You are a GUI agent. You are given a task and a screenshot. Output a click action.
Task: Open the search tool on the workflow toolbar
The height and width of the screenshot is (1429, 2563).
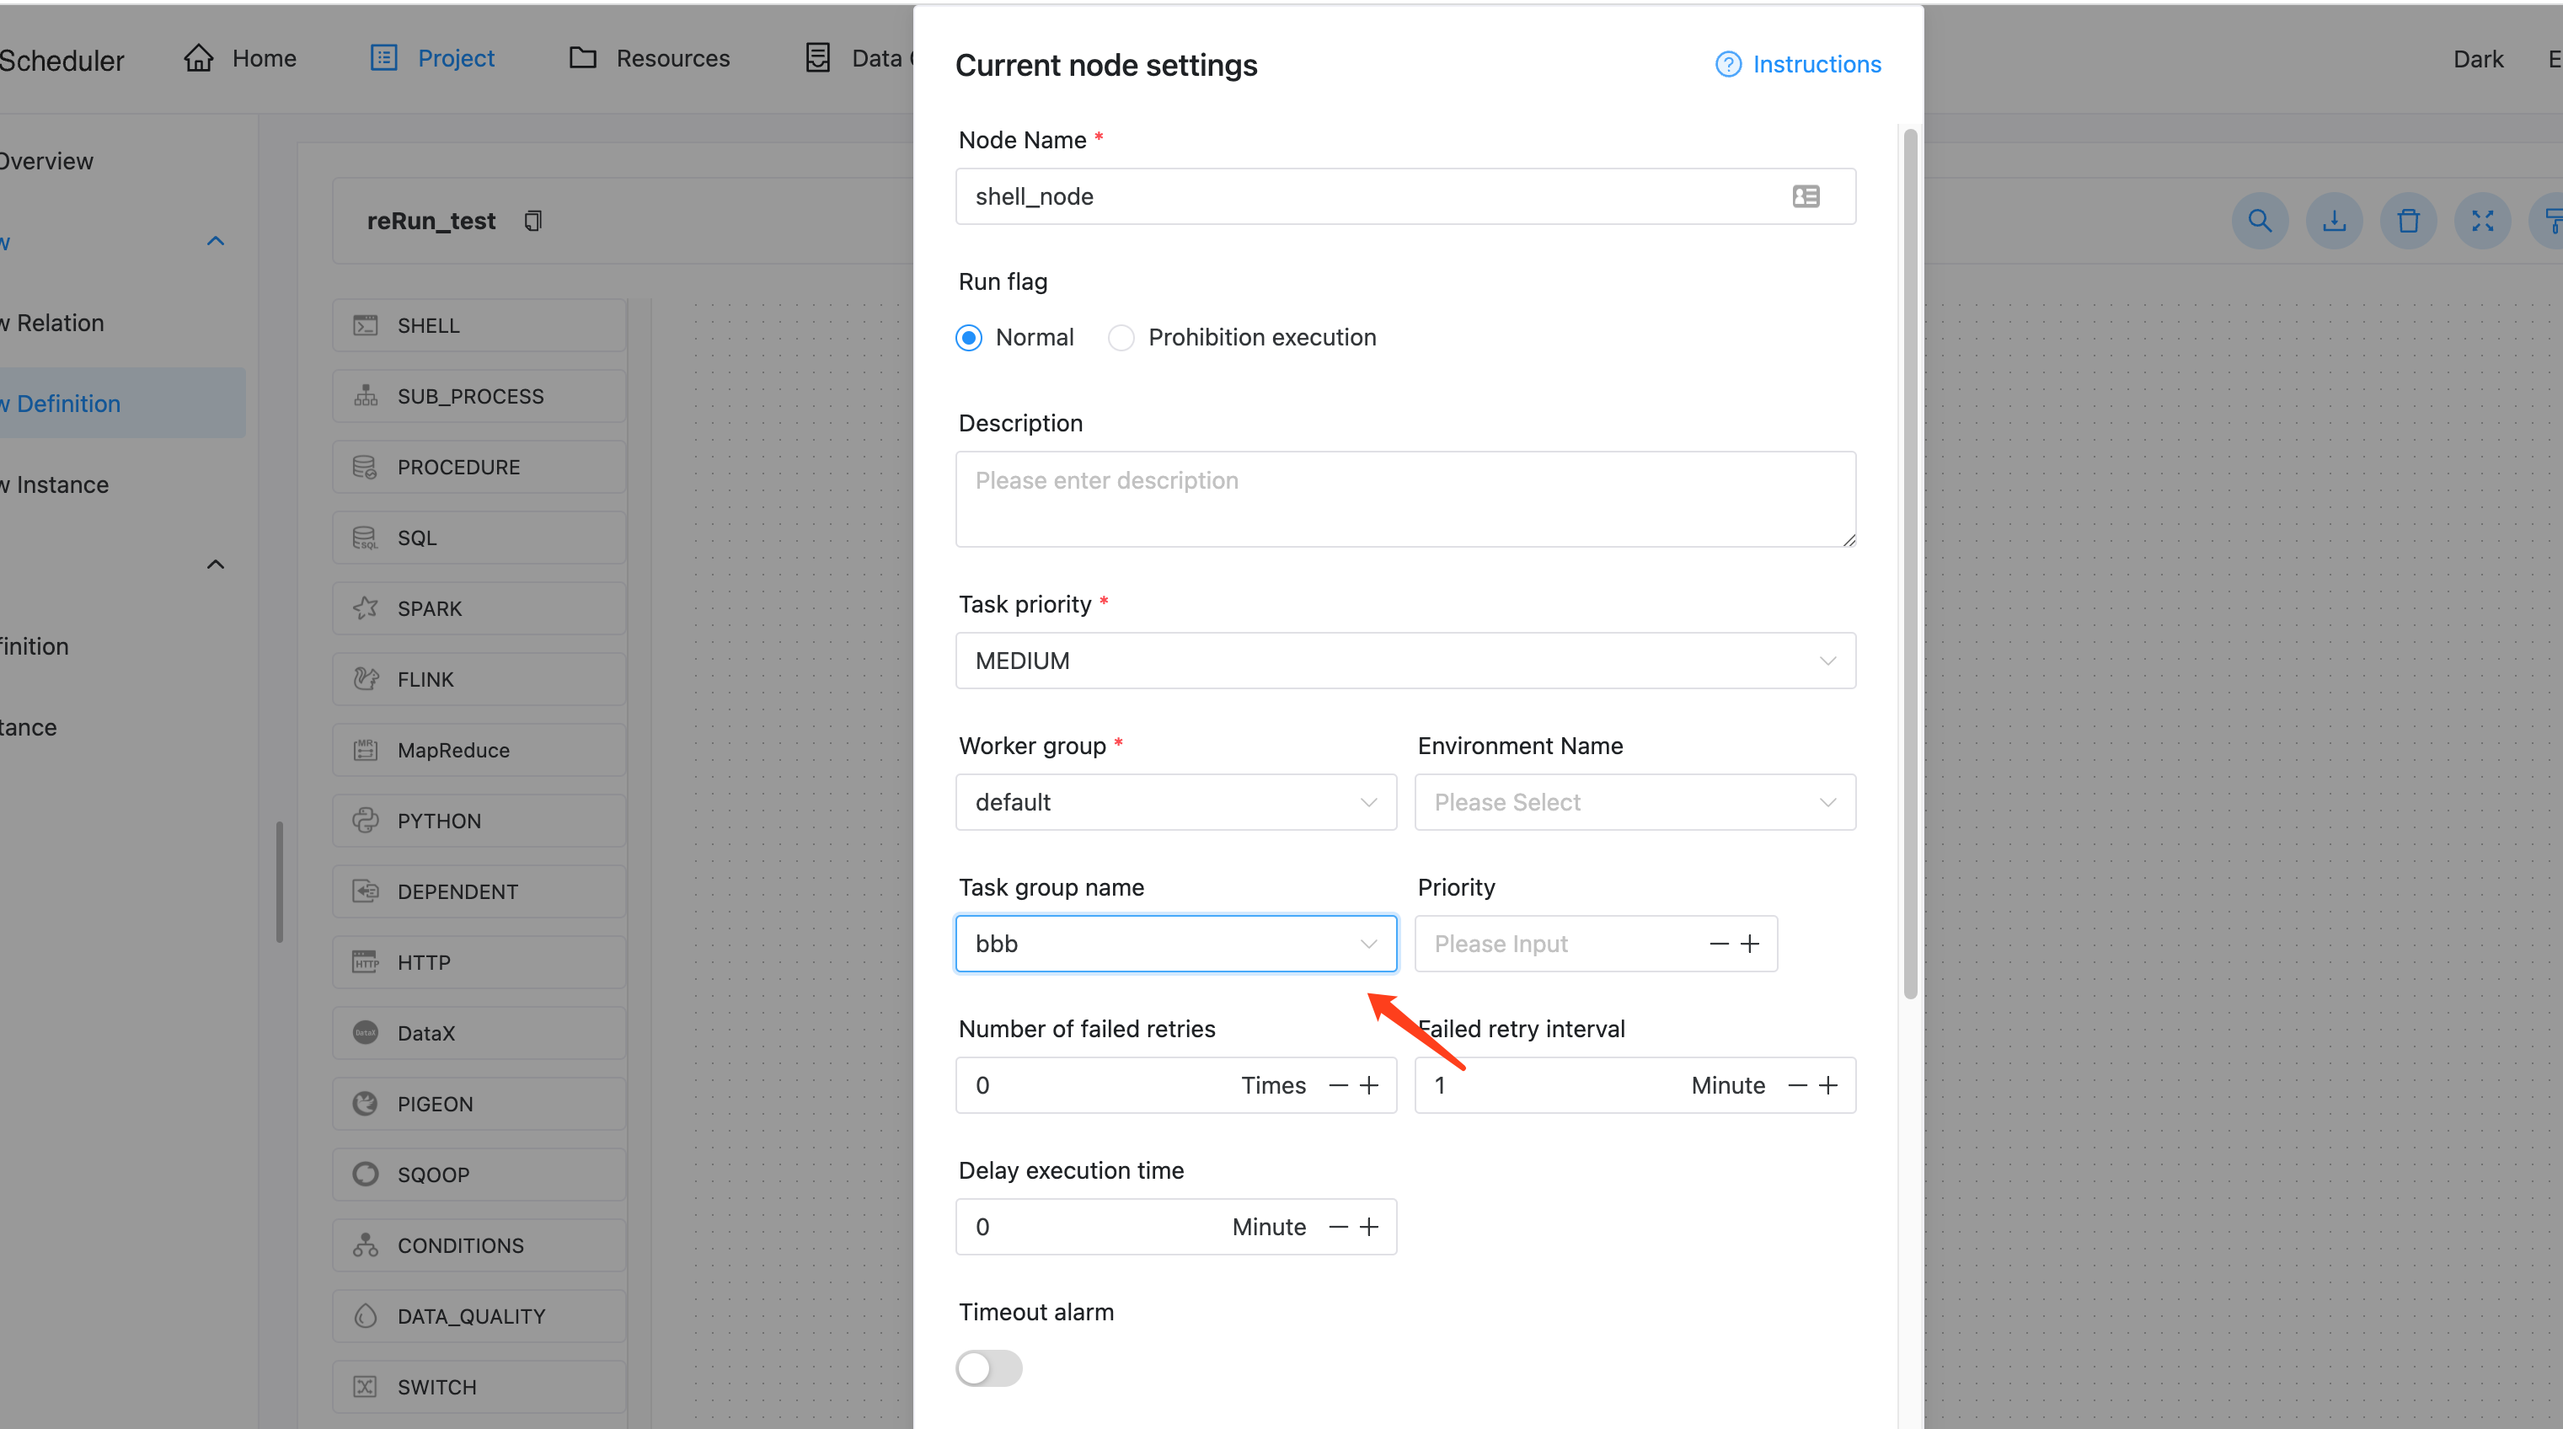tap(2260, 221)
